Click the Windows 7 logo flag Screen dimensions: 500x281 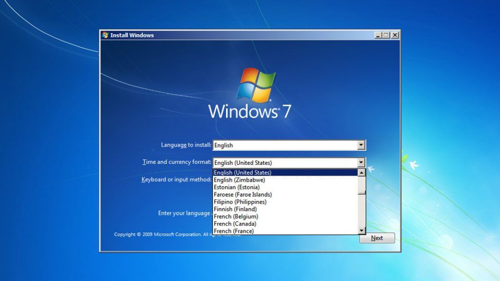[x=256, y=85]
